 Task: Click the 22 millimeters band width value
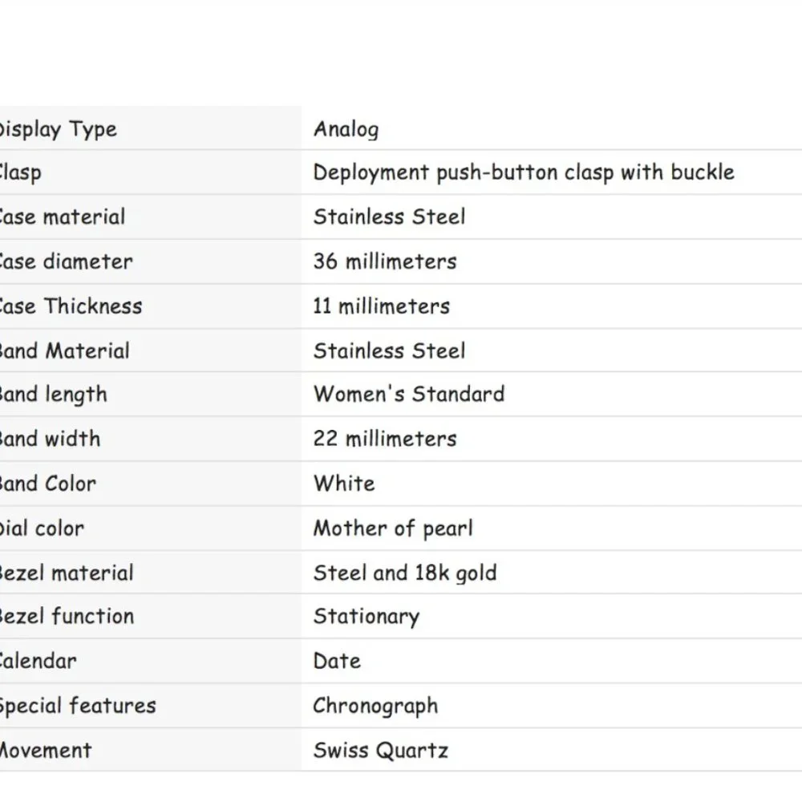tap(385, 439)
